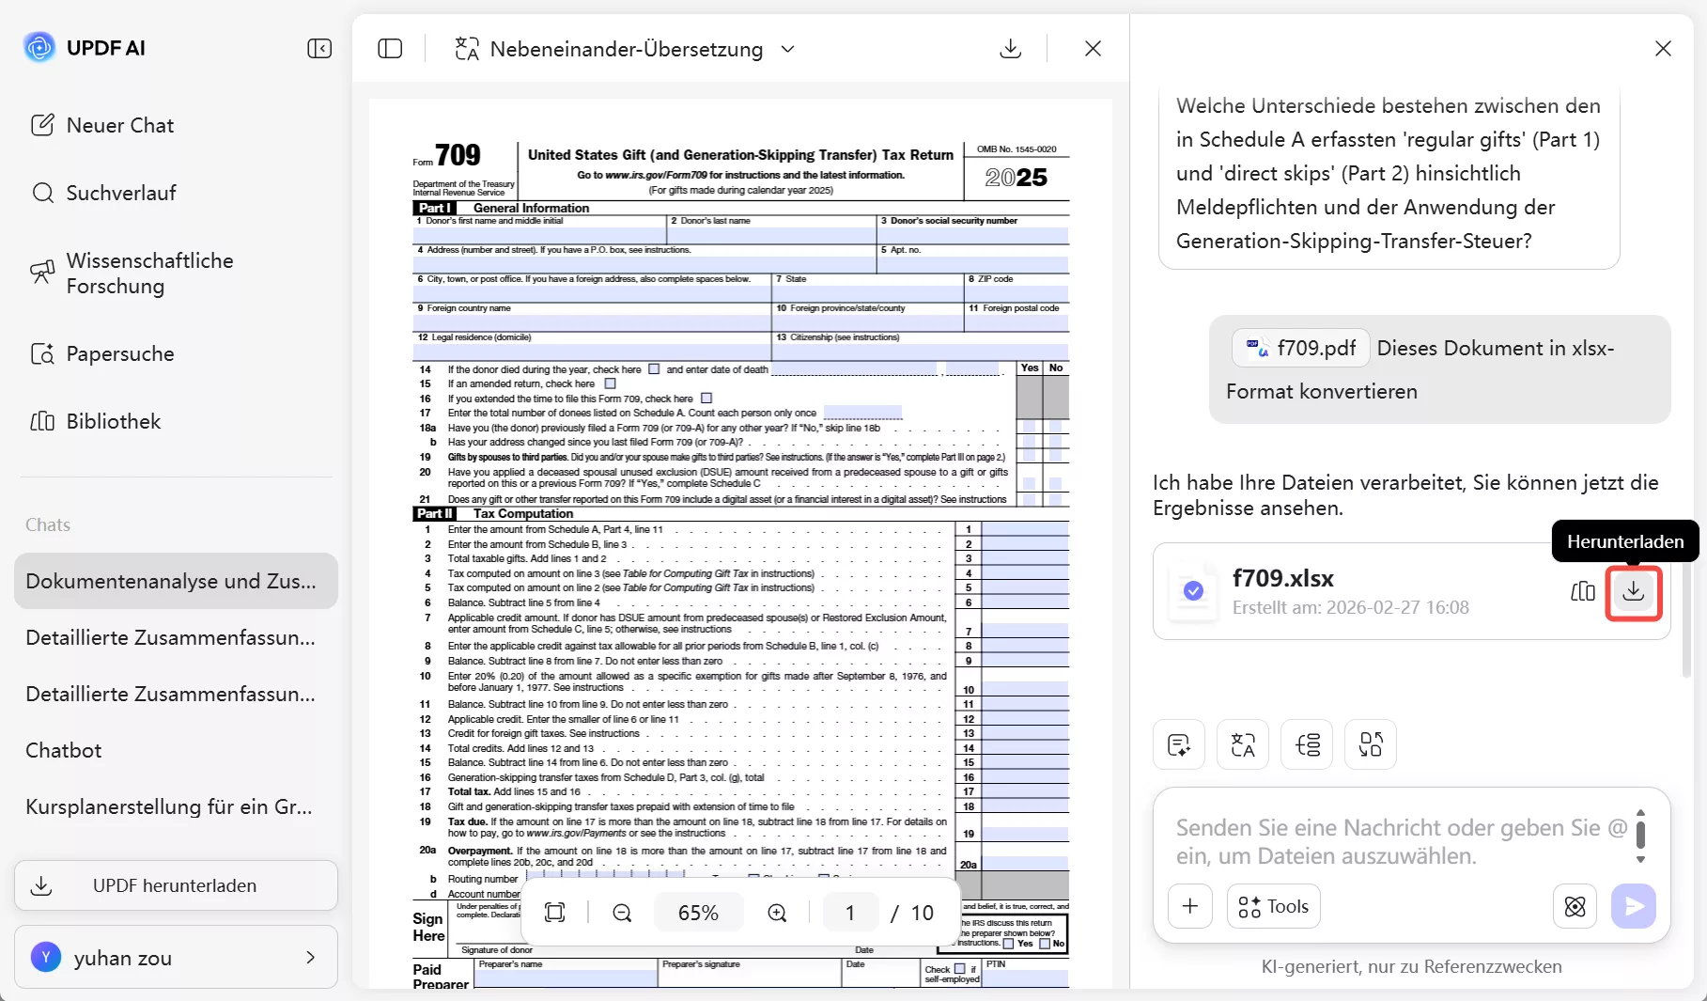The height and width of the screenshot is (1001, 1707).
Task: Click the UPDF herunterladen button
Action: [175, 884]
